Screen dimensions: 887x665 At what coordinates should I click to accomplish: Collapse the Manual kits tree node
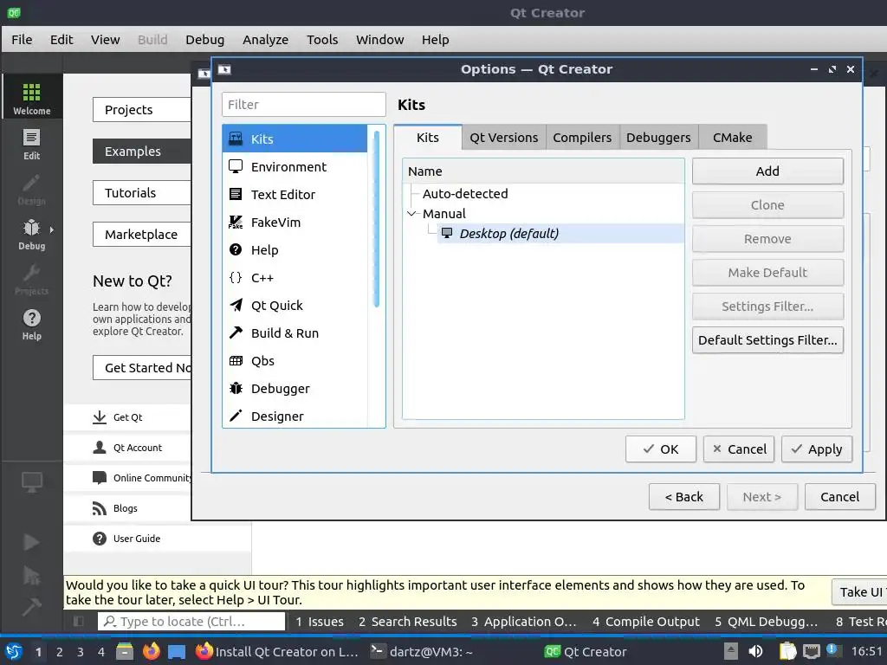[x=411, y=214]
